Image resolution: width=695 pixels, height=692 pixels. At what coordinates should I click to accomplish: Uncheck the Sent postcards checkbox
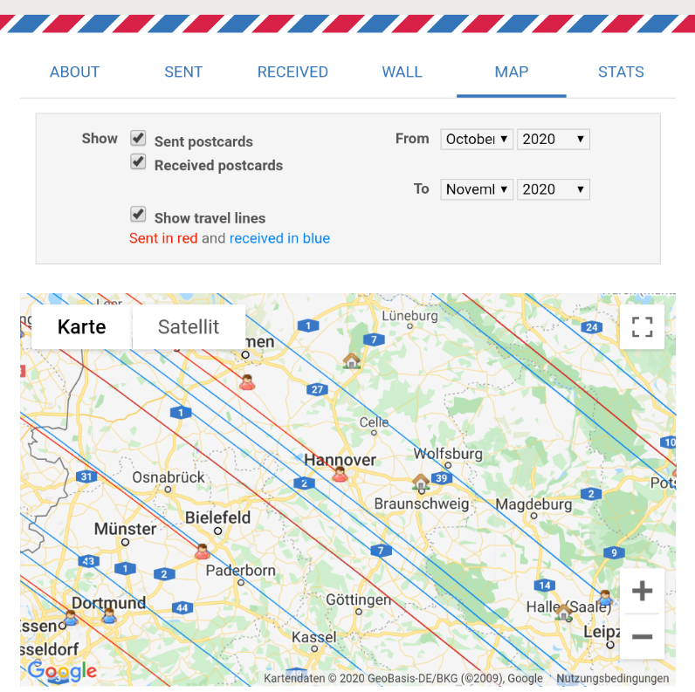click(x=138, y=138)
